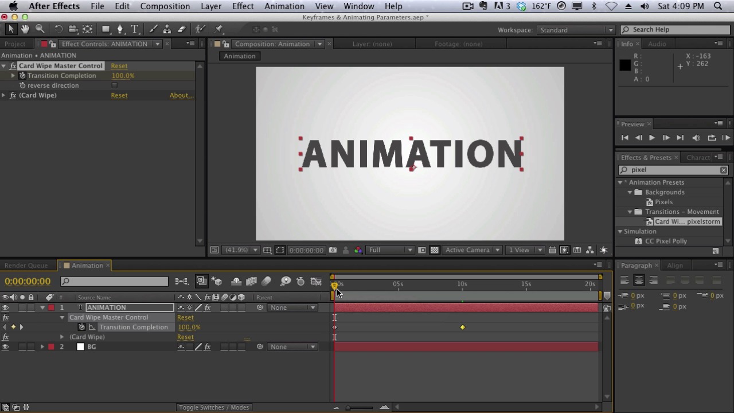
Task: Select the Hand tool in toolbar
Action: click(x=25, y=29)
